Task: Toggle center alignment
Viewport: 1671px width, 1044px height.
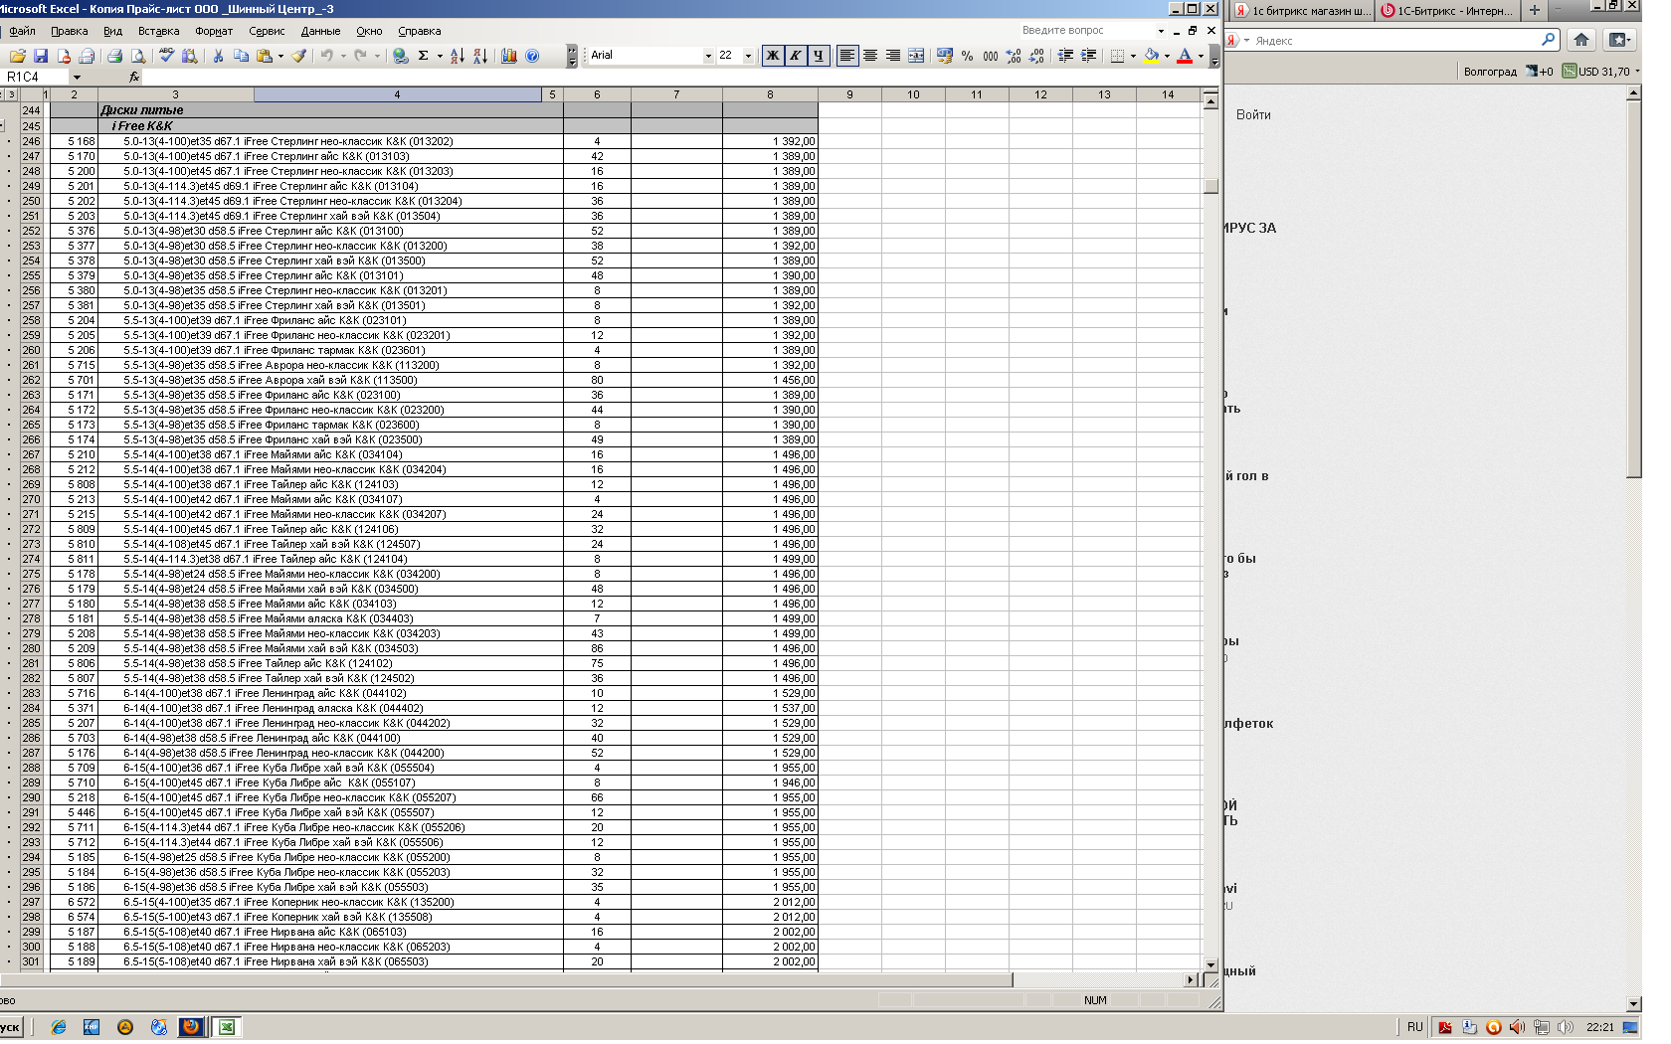Action: (870, 56)
